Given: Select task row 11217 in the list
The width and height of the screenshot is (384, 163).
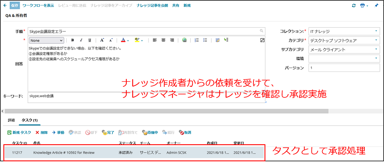Looking at the screenshot, I should click(x=134, y=152).
